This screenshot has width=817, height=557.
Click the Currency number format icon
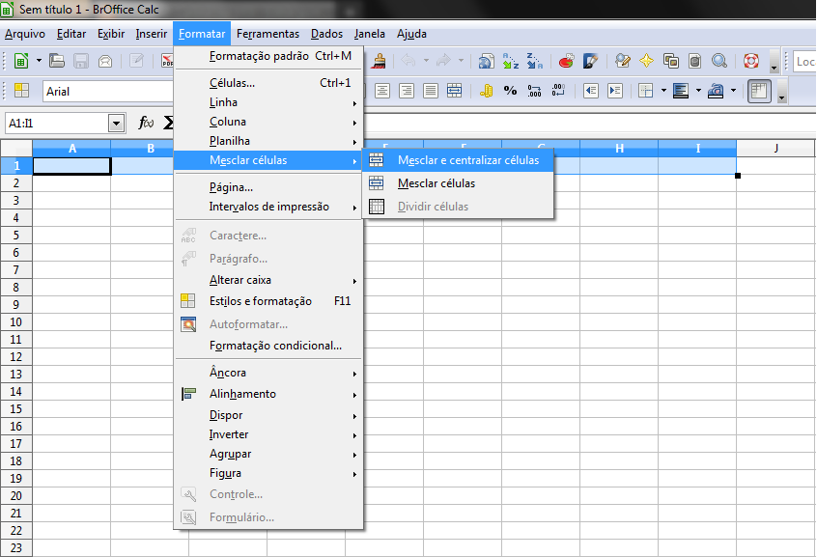486,91
